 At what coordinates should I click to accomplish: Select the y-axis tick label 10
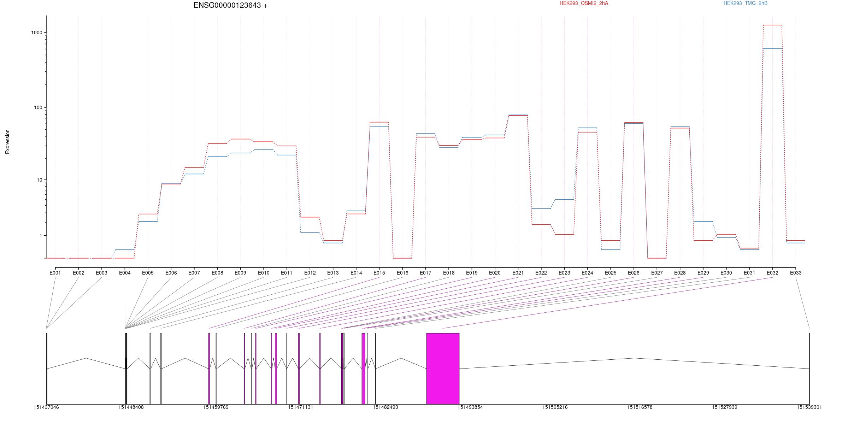pos(40,180)
